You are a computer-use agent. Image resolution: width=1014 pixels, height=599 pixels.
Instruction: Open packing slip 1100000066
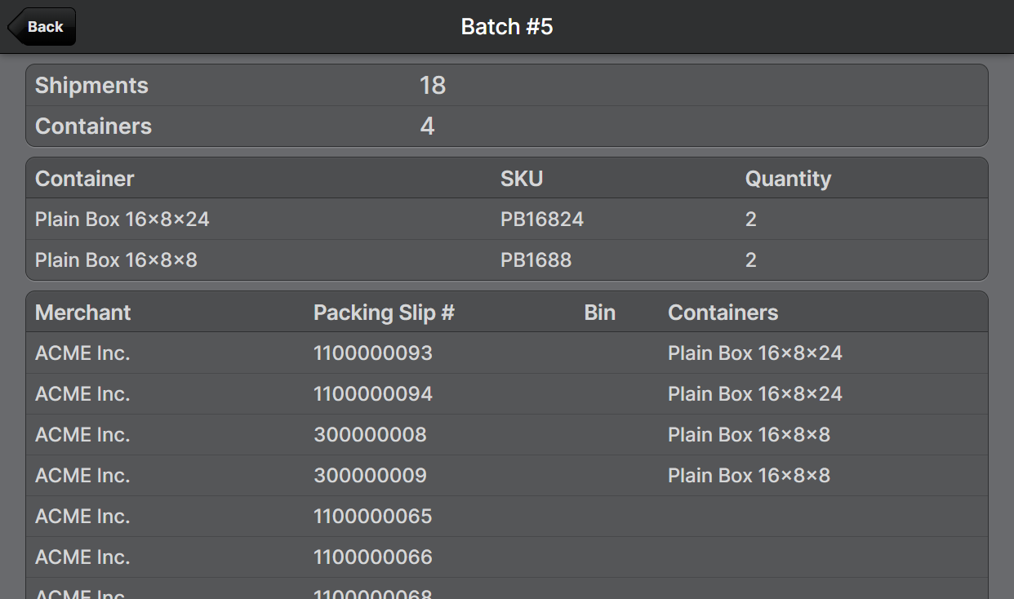tap(373, 557)
